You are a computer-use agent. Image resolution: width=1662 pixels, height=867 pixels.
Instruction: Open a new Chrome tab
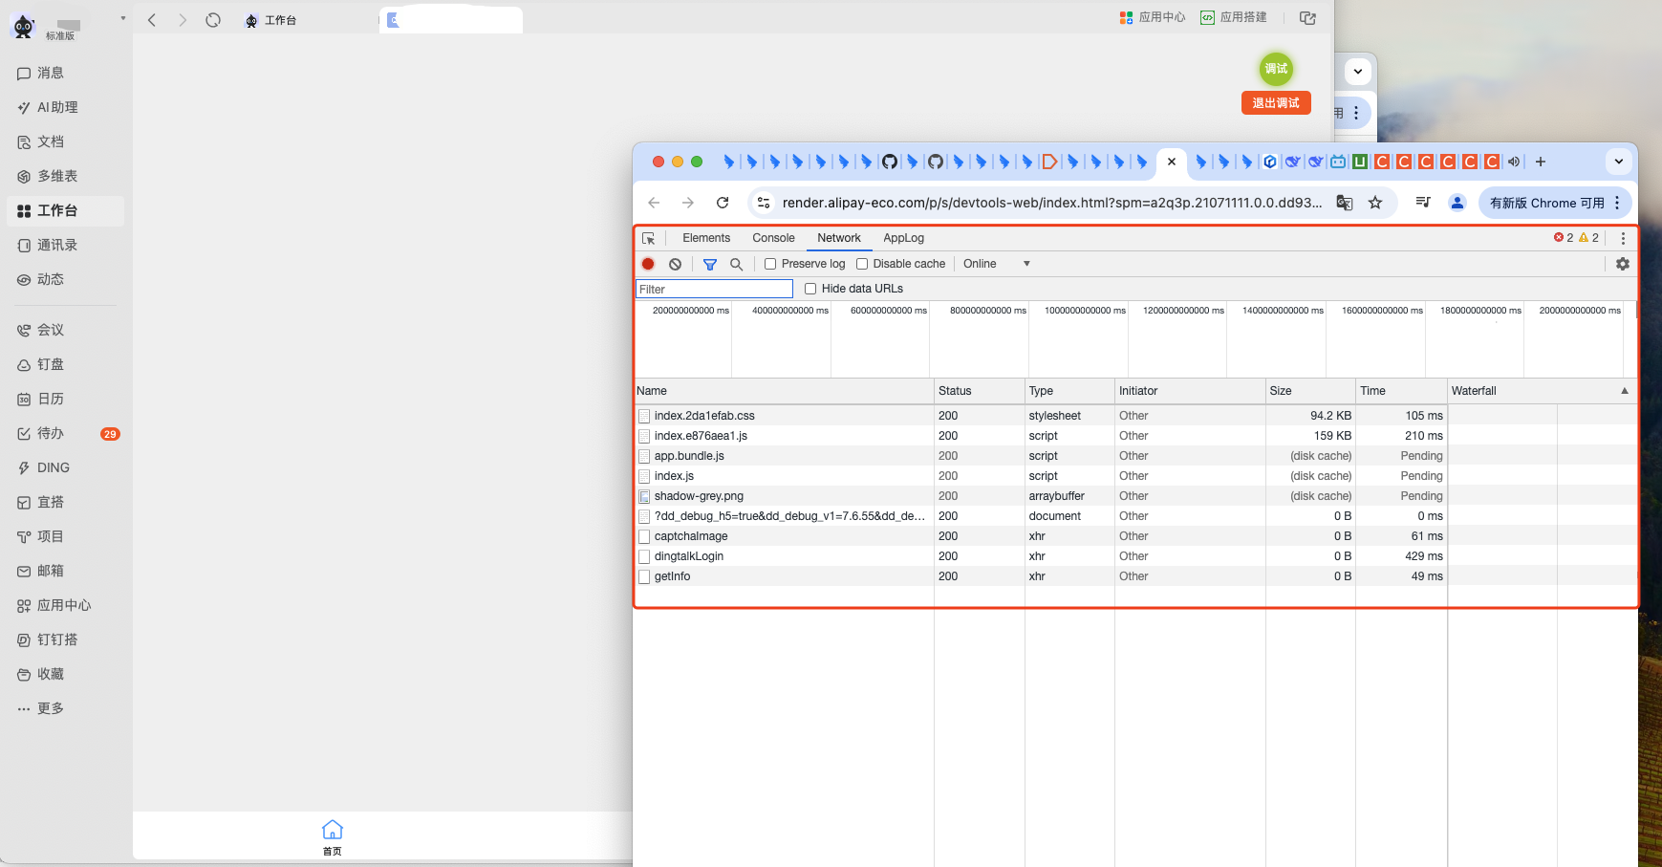1541,162
